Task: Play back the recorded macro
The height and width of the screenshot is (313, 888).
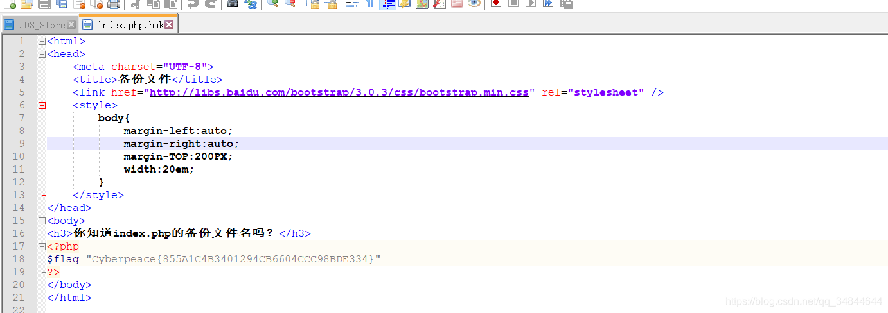Action: point(531,3)
